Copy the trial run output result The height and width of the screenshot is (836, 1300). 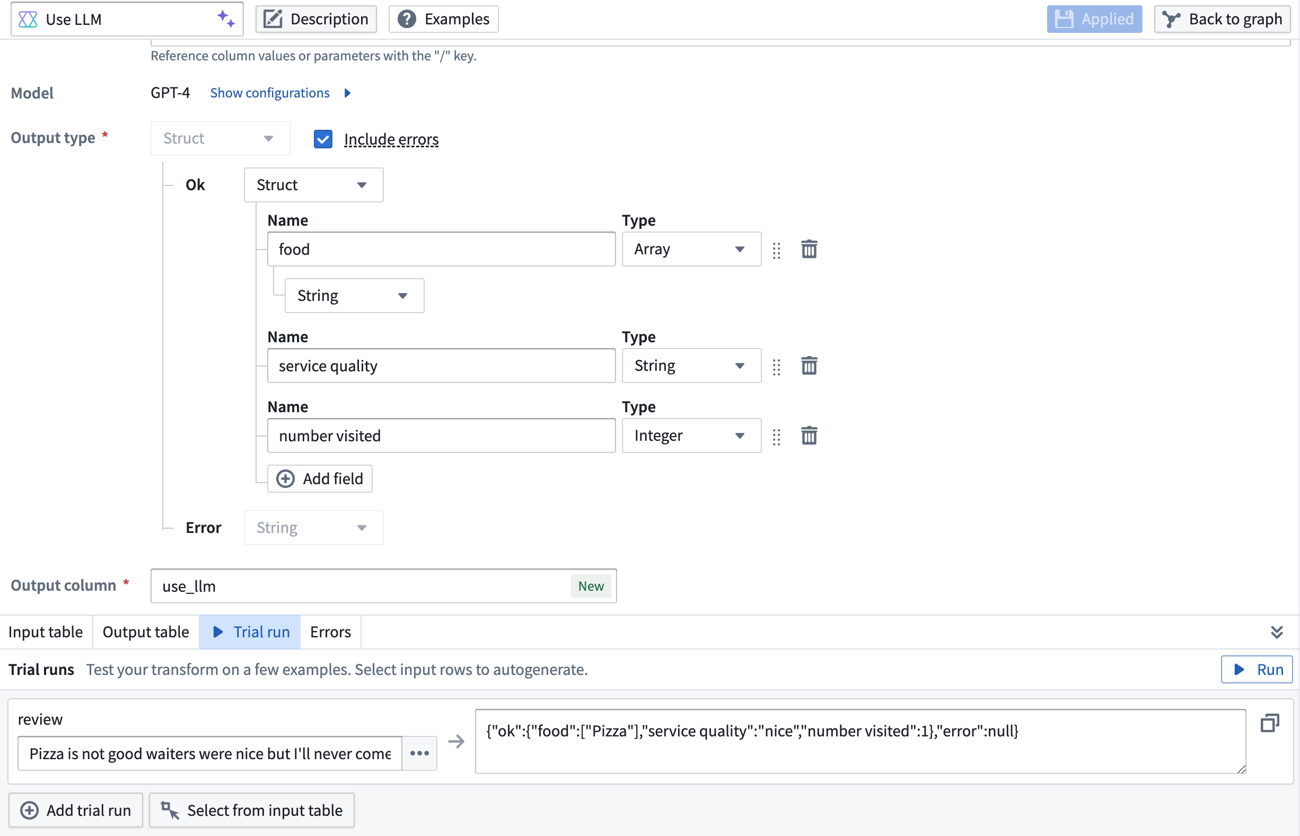(x=1270, y=723)
